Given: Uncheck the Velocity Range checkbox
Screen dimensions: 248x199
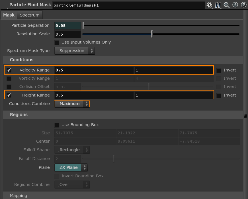Looking at the screenshot, I should [9, 70].
